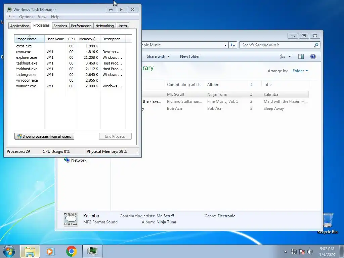Screen dimensions: 344x258
Task: Click the Kalimba album art thumbnail
Action: coord(71,219)
